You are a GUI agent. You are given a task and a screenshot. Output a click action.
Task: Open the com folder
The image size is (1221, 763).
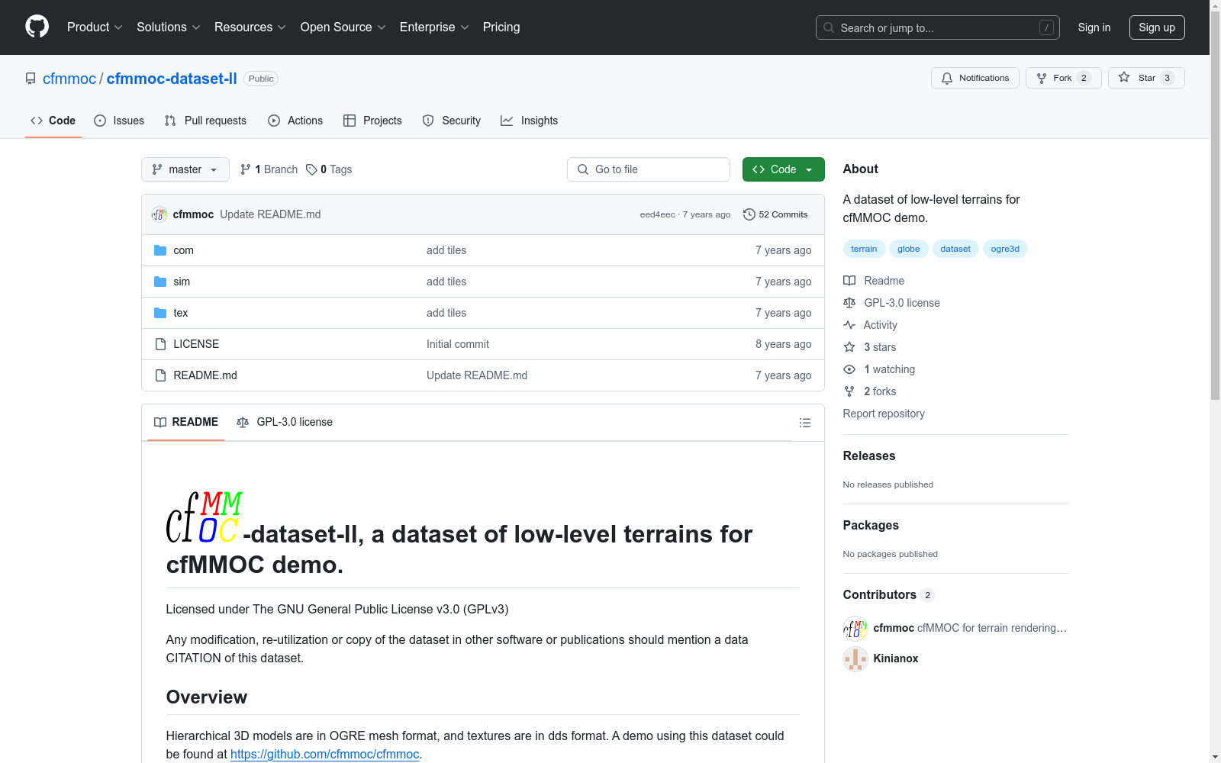[183, 250]
